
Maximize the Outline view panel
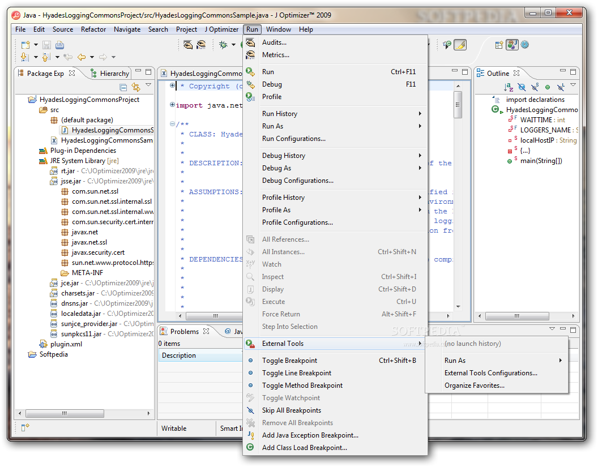(x=573, y=72)
